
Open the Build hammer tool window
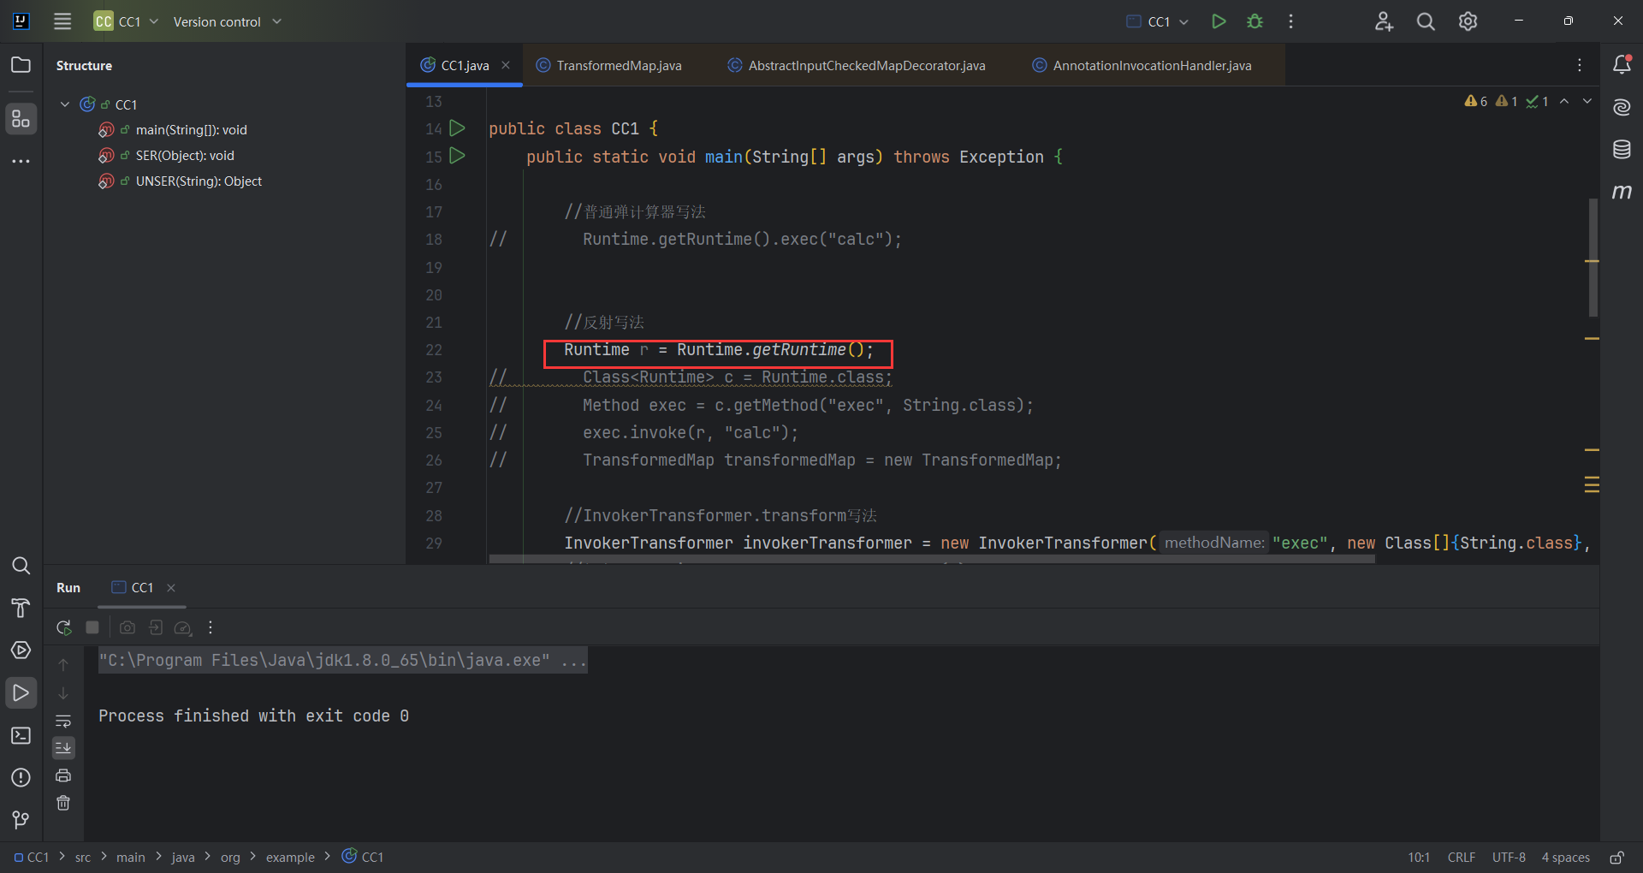click(x=21, y=609)
